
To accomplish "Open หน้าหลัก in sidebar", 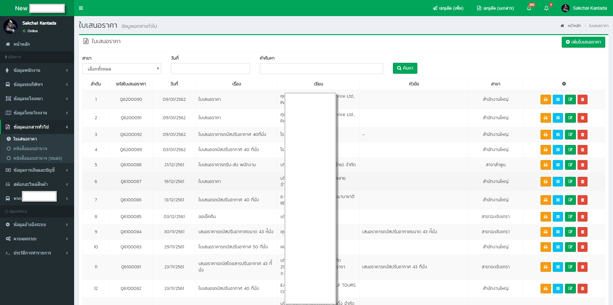I will point(37,44).
